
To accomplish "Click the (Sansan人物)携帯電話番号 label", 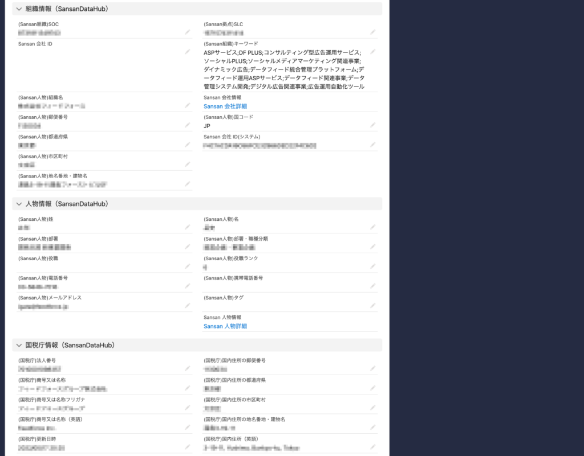I will point(233,278).
